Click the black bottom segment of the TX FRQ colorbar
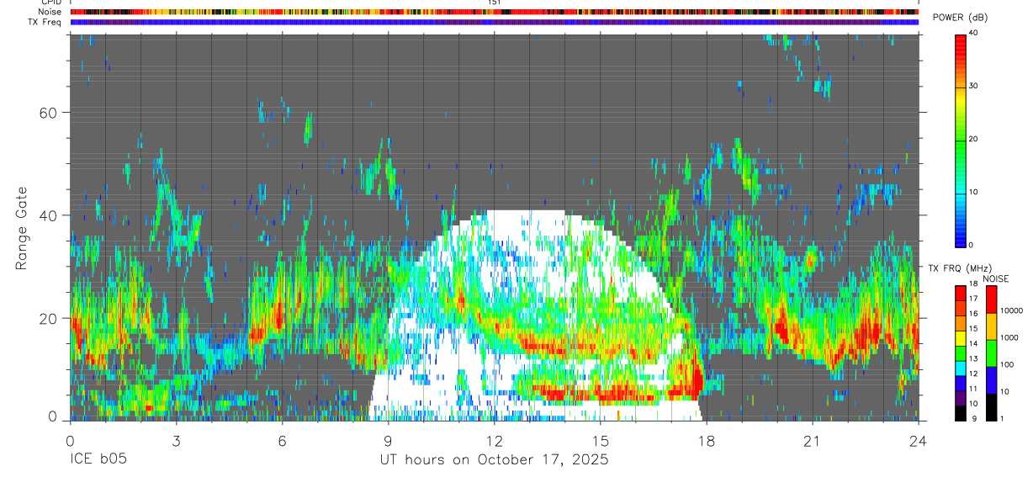The image size is (1033, 477). pos(960,411)
